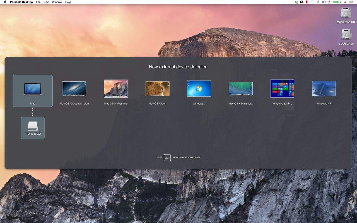
Task: Pick Mac OS X Mountain Lion thumbnail
Action: pyautogui.click(x=74, y=89)
